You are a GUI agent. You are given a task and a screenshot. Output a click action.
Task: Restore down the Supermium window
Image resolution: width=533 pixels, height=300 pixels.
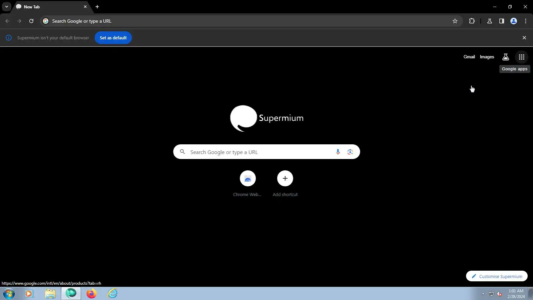[510, 7]
